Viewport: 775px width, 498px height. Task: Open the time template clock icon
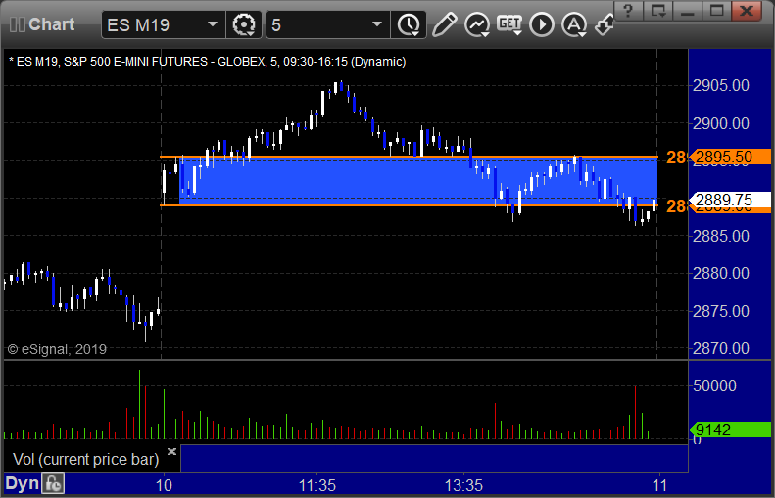tap(409, 24)
